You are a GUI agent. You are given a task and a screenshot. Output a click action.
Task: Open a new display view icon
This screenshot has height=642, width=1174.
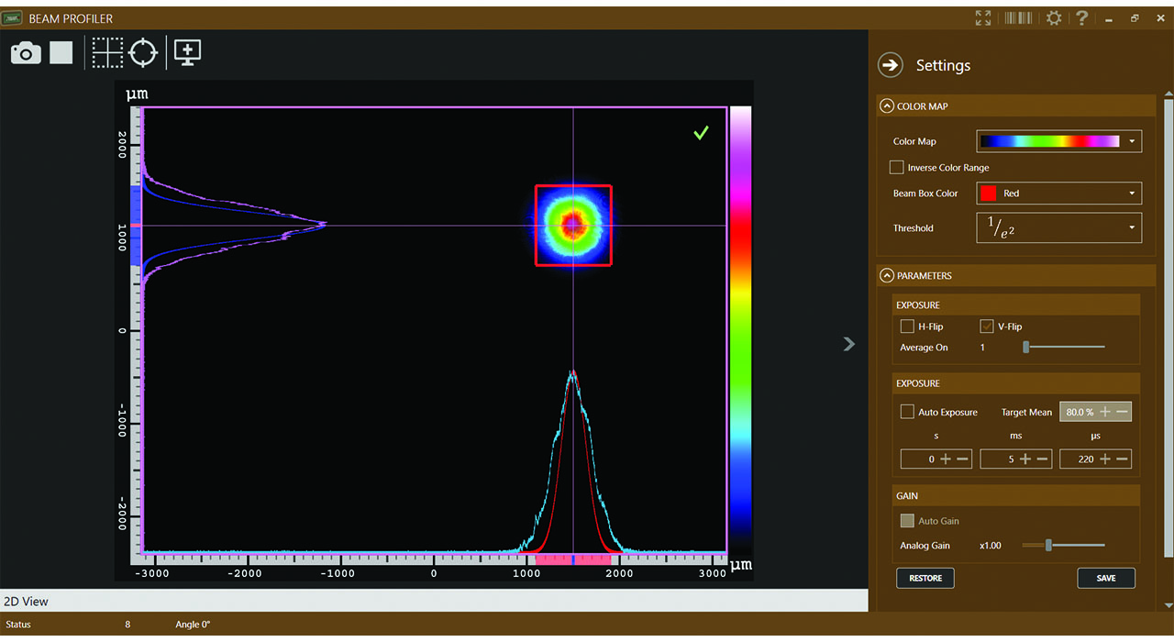pos(187,52)
